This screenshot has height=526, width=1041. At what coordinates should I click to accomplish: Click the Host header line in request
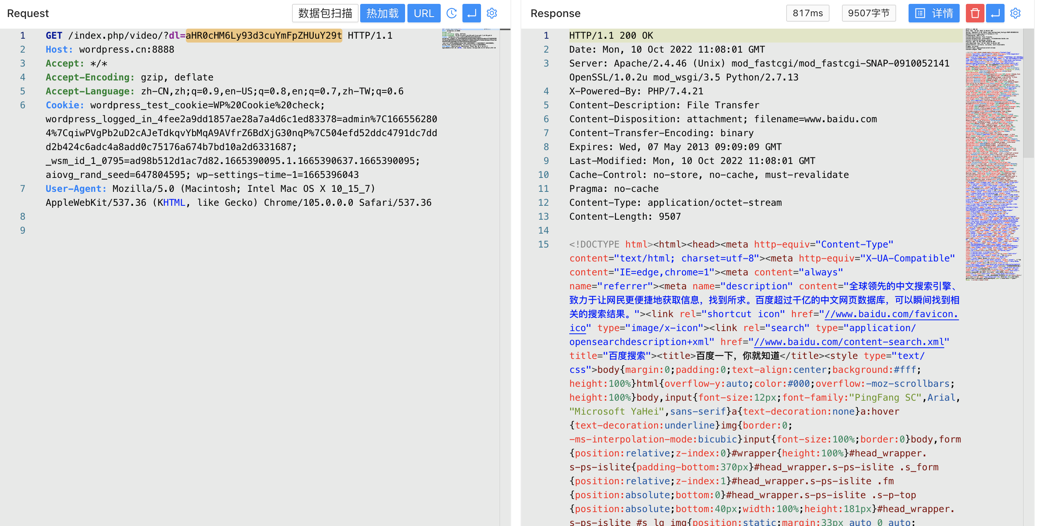click(110, 50)
